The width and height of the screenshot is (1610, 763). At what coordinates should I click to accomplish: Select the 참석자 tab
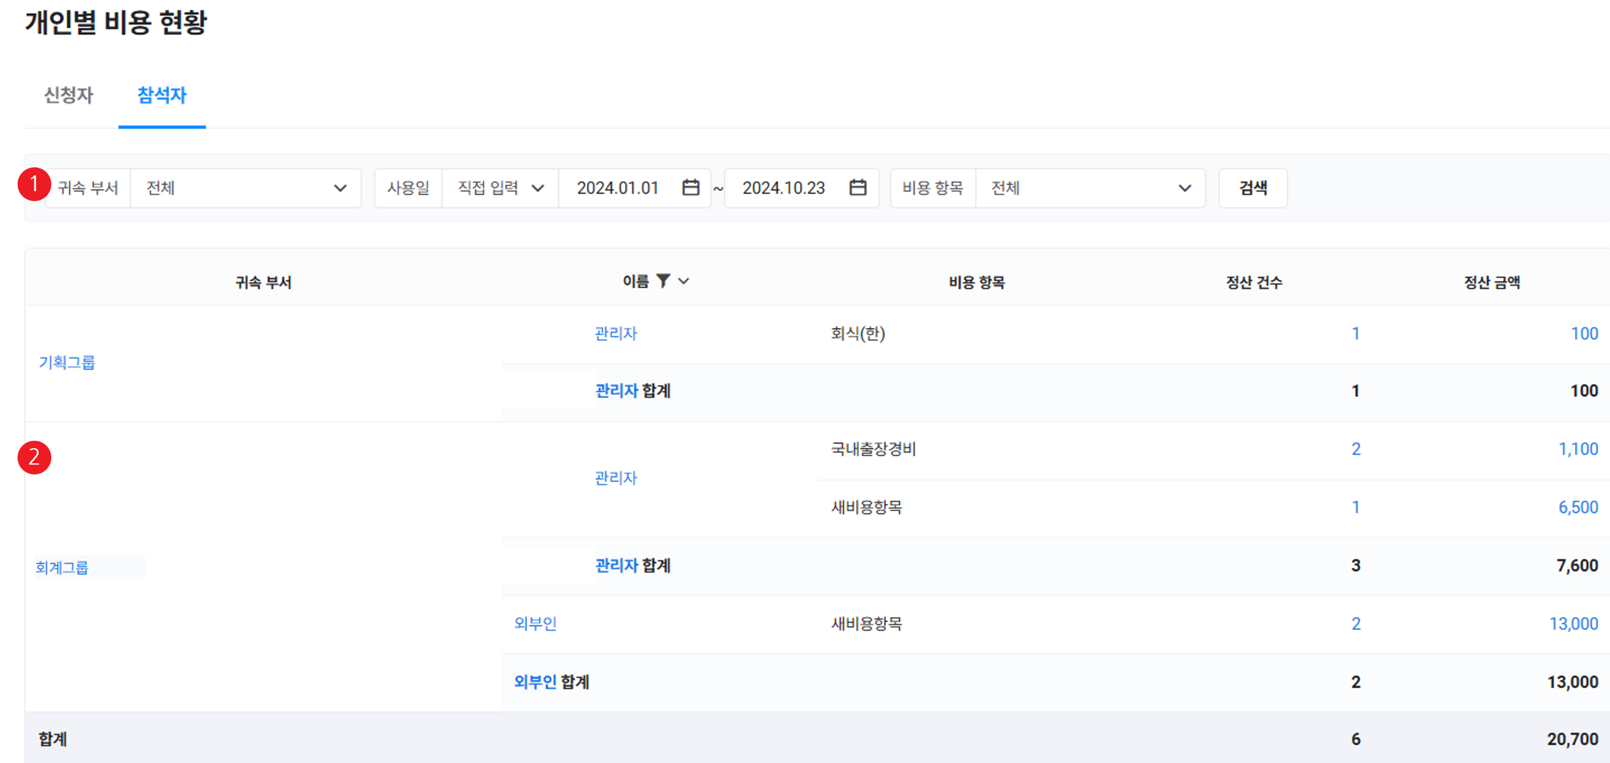point(162,95)
